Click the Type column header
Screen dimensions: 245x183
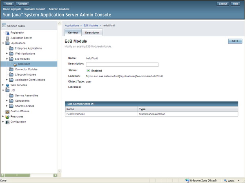(x=188, y=109)
